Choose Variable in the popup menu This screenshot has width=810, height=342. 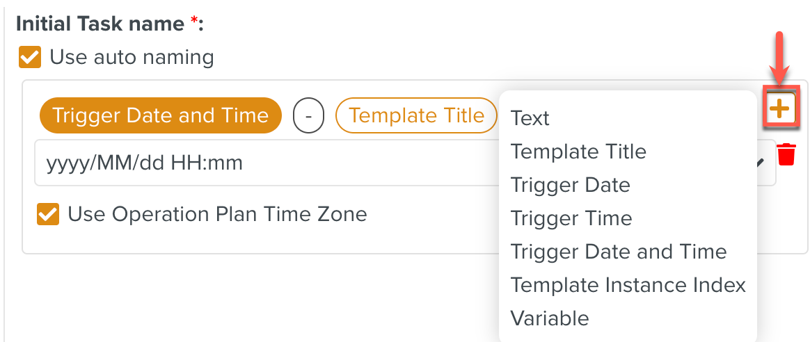[x=550, y=318]
